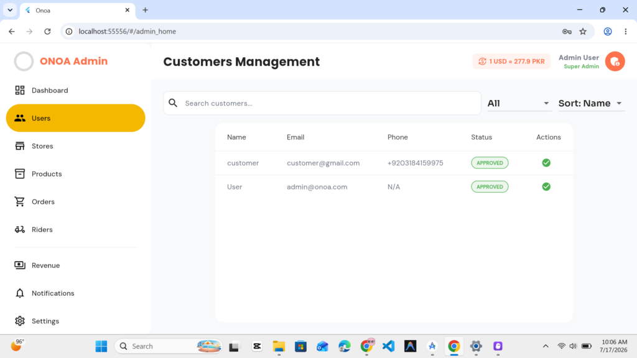Screen dimensions: 637x358
Task: Click the taskbar Search box
Action: 169,346
